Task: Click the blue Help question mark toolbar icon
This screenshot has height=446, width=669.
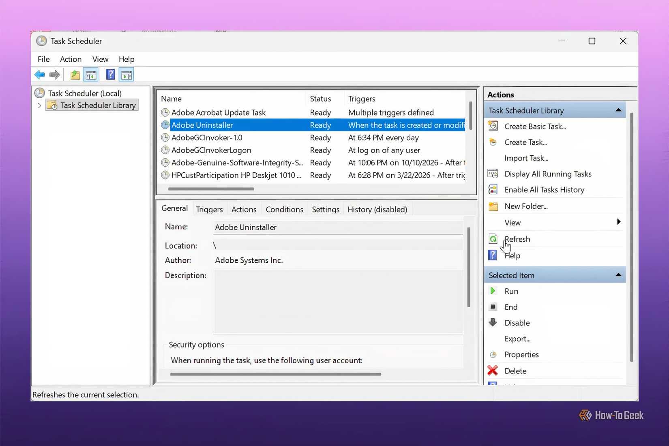Action: tap(110, 75)
